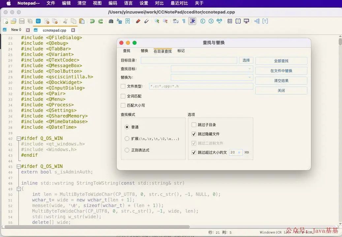The width and height of the screenshot is (342, 237).
Task: Click the green redo arrow
Action: point(101,21)
